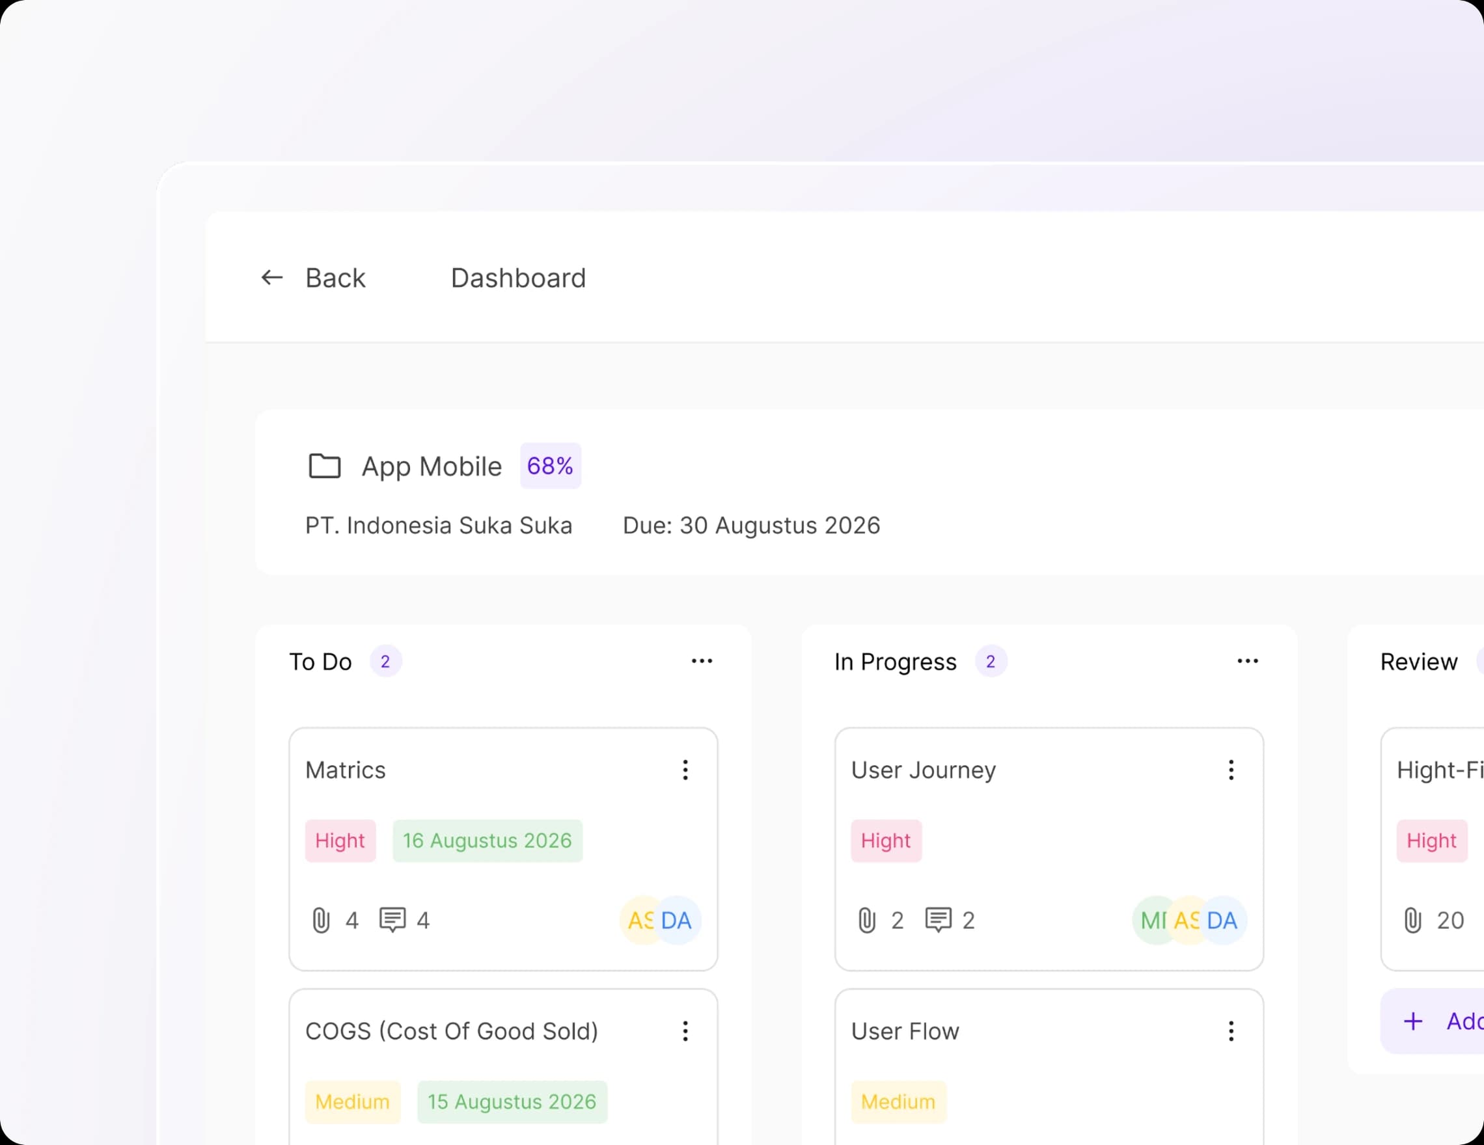This screenshot has height=1145, width=1484.
Task: Click the back arrow icon
Action: (x=272, y=277)
